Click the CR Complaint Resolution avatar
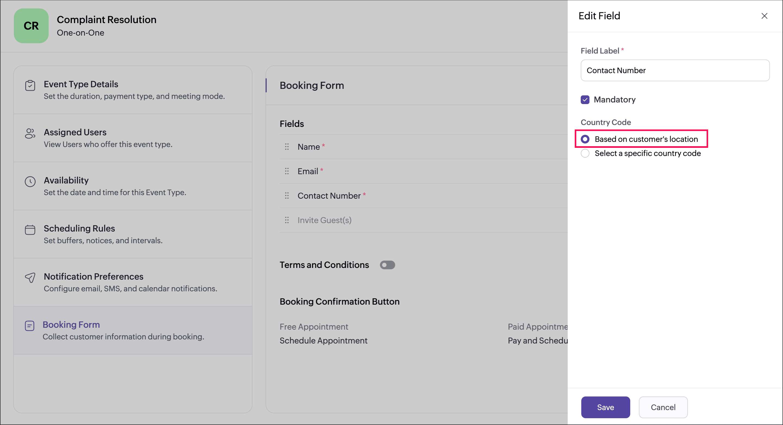Screen dimensions: 783x425 [31, 26]
